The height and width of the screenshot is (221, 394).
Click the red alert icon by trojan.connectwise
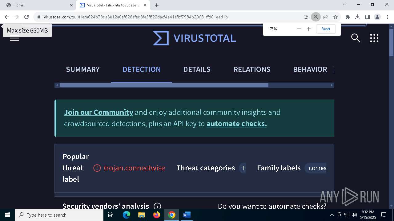pyautogui.click(x=97, y=168)
